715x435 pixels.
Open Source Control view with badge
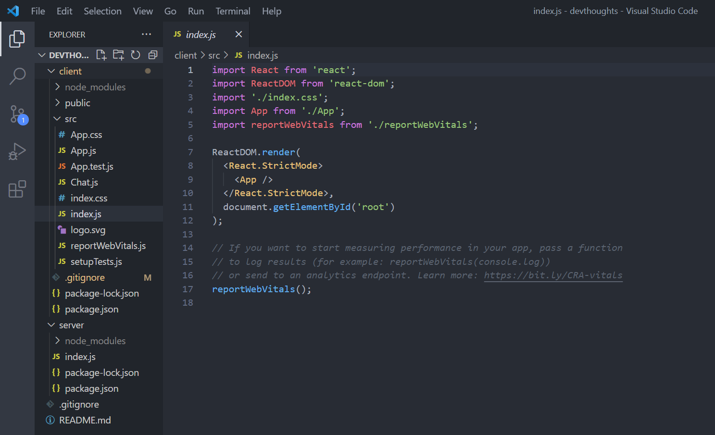pos(18,114)
